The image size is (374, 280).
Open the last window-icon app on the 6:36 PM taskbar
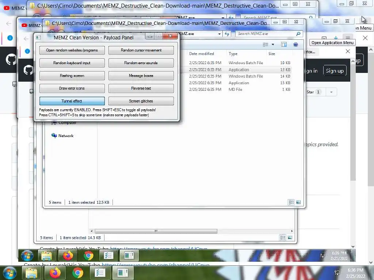[x=123, y=273]
